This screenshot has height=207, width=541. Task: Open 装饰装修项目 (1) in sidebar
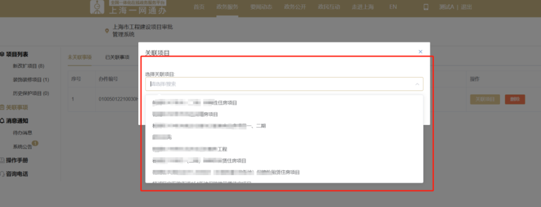[x=31, y=79]
